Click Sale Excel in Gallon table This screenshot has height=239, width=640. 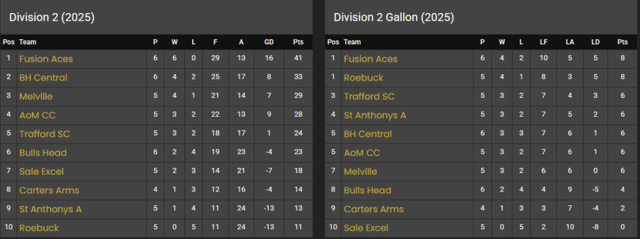[366, 228]
